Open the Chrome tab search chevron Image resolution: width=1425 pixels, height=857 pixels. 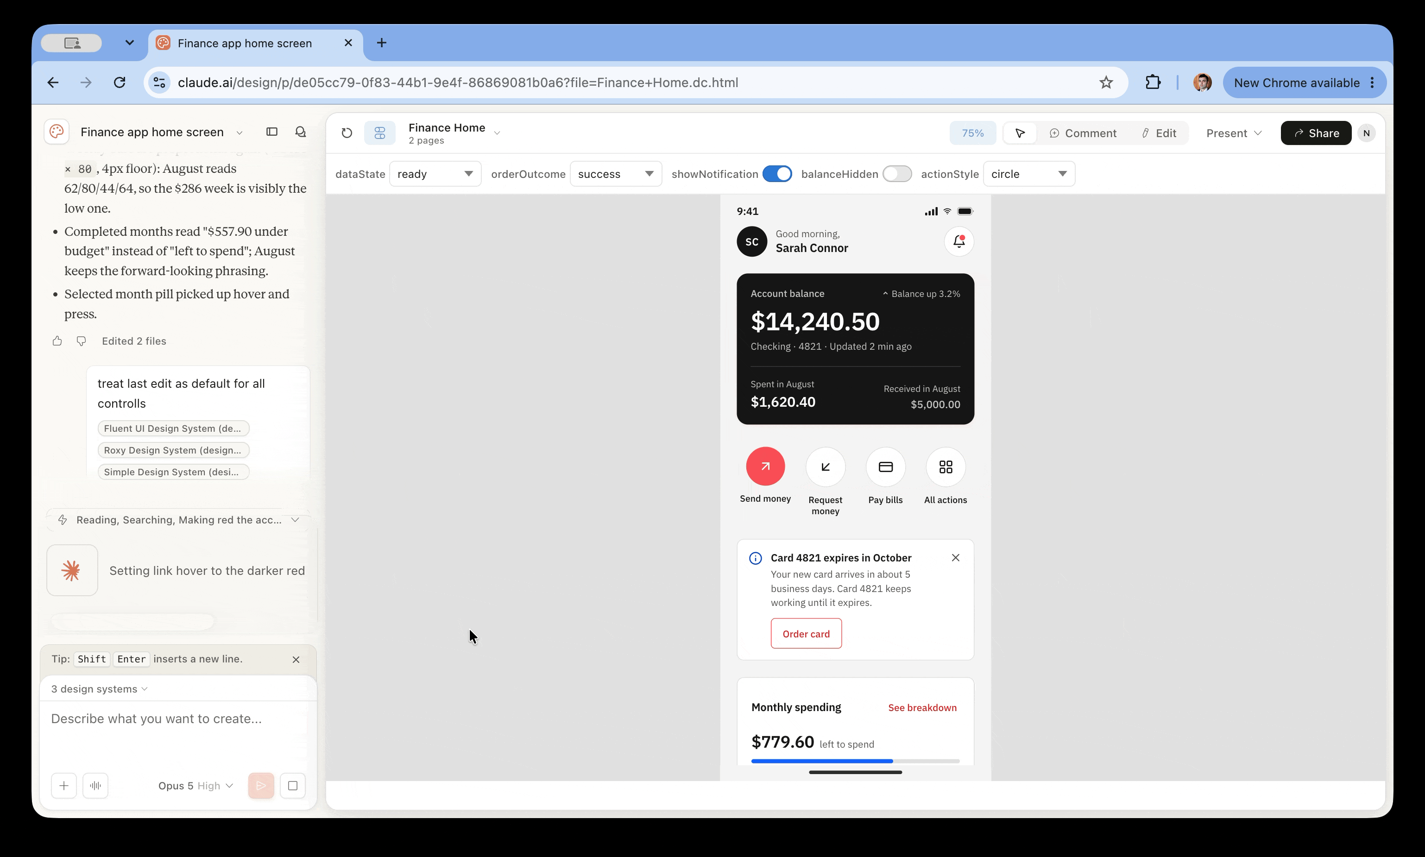click(129, 42)
